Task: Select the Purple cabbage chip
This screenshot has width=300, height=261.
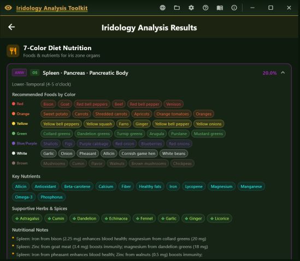Action: pos(94,144)
